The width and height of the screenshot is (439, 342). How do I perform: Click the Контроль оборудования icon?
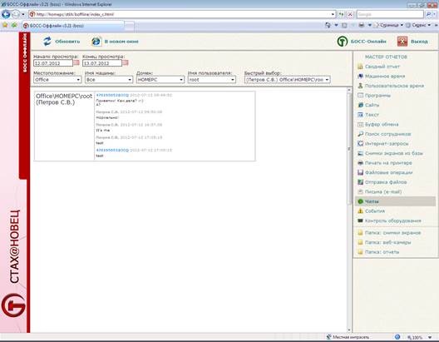tap(360, 221)
